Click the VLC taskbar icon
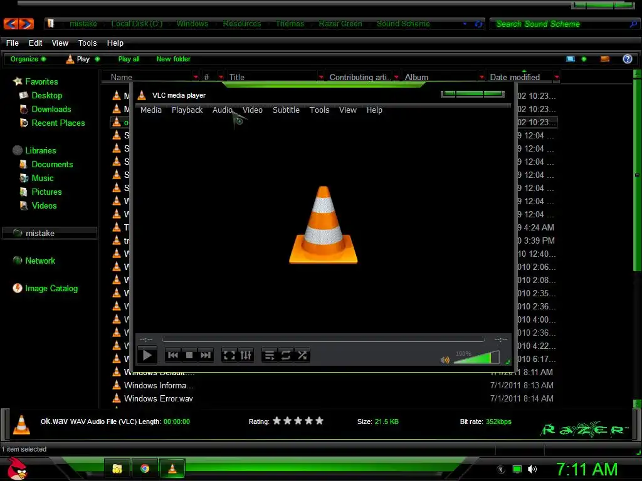642x481 pixels. click(172, 468)
